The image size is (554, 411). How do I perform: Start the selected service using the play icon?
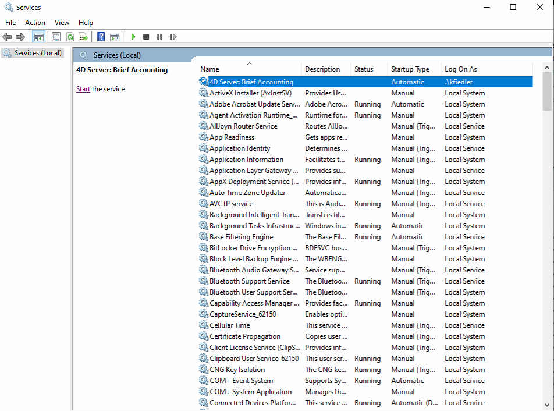tap(133, 36)
